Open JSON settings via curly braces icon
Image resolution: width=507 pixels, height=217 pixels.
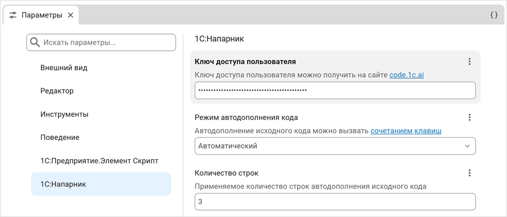pos(494,15)
